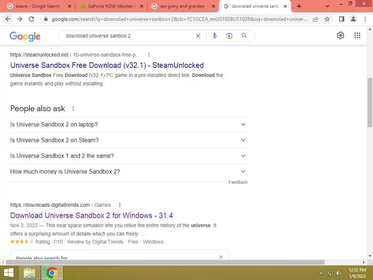This screenshot has width=373, height=280.
Task: Click the scroll down arrow button
Action: coord(370,256)
